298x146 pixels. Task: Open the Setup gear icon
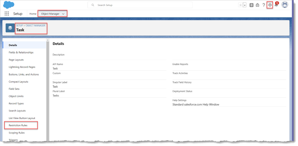click(x=269, y=5)
